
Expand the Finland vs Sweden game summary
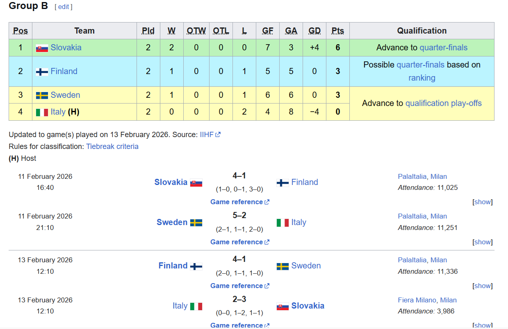[x=482, y=286]
